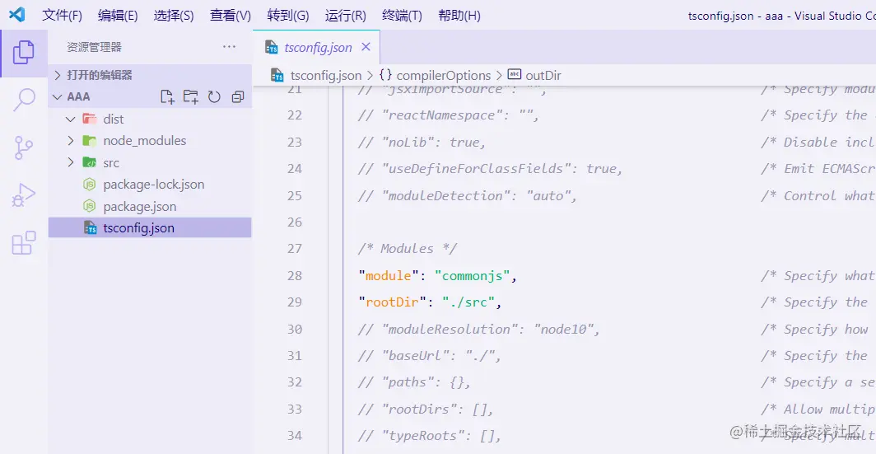Open package-lock.json from explorer
Image resolution: width=876 pixels, height=454 pixels.
pyautogui.click(x=150, y=185)
